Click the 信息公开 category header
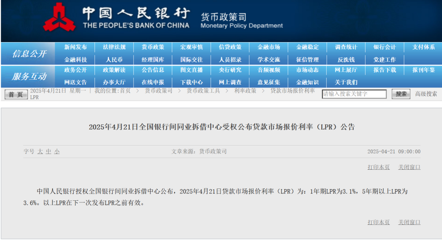442x240 pixels. pos(29,54)
